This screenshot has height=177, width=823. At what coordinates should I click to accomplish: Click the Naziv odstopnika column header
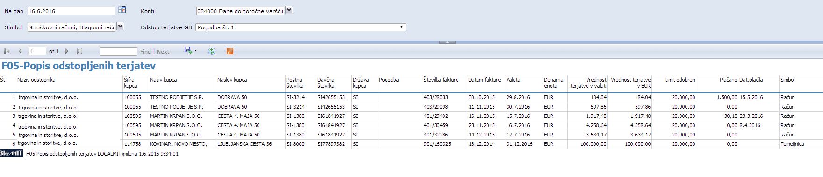[36, 80]
